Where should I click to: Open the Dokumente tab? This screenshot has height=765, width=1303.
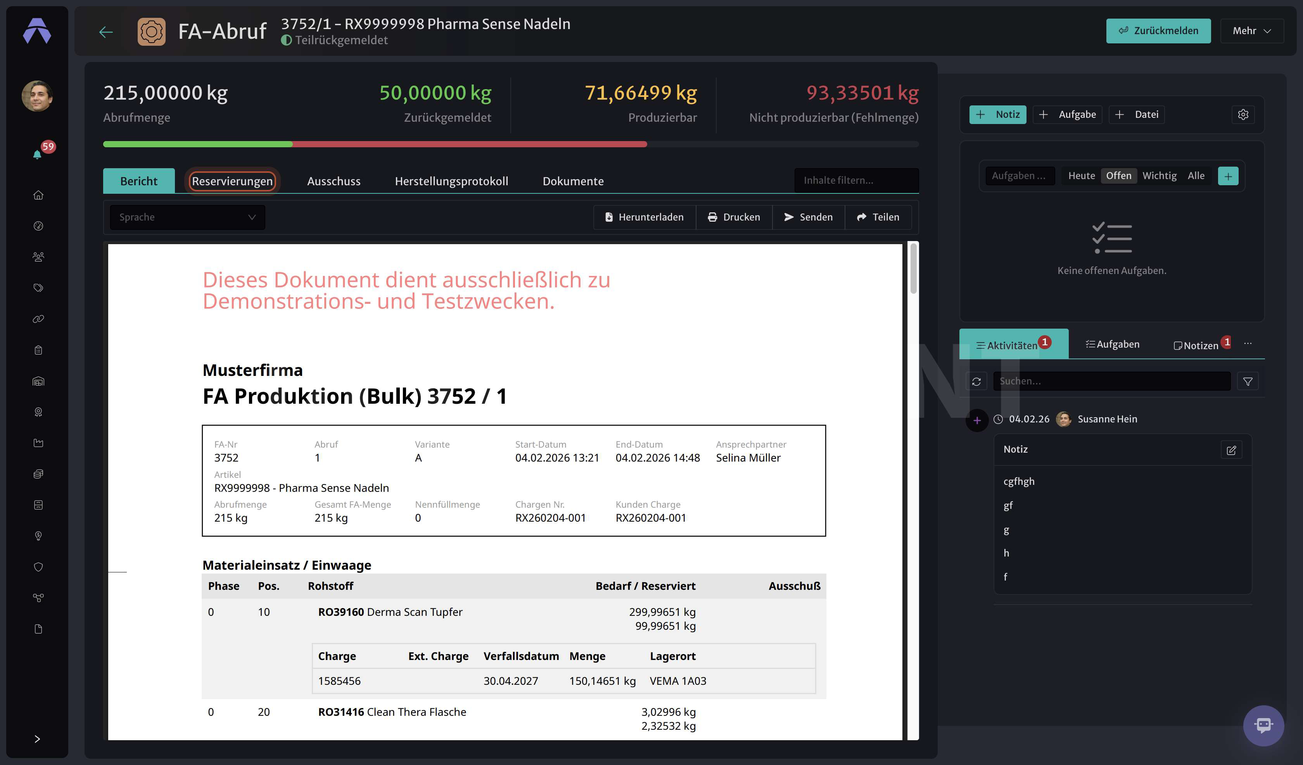pyautogui.click(x=573, y=181)
